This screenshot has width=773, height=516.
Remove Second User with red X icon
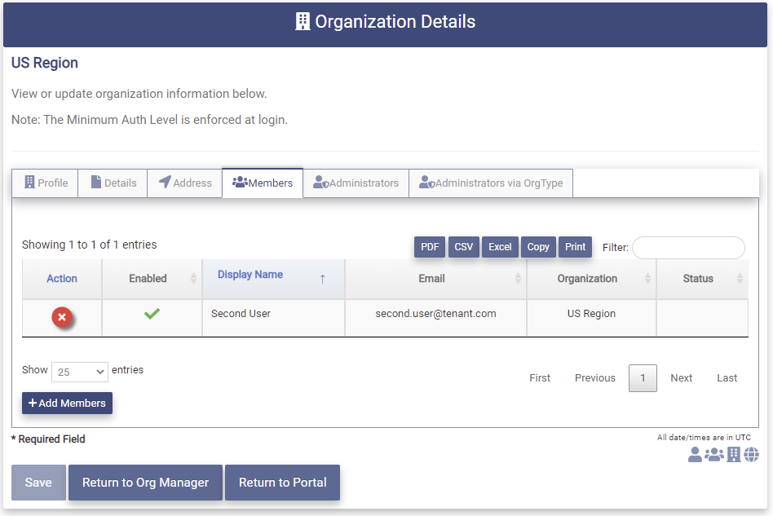click(62, 317)
